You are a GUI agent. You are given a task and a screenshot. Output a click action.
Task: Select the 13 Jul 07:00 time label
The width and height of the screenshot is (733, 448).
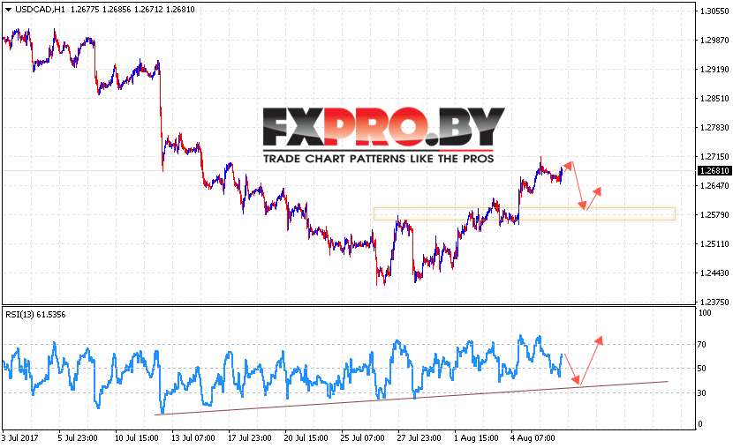click(x=193, y=438)
